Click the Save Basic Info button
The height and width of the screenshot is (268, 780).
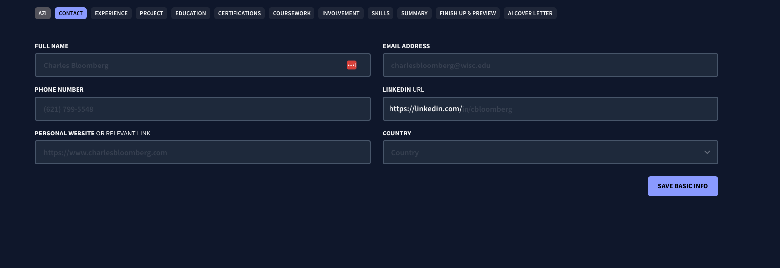[x=683, y=186]
